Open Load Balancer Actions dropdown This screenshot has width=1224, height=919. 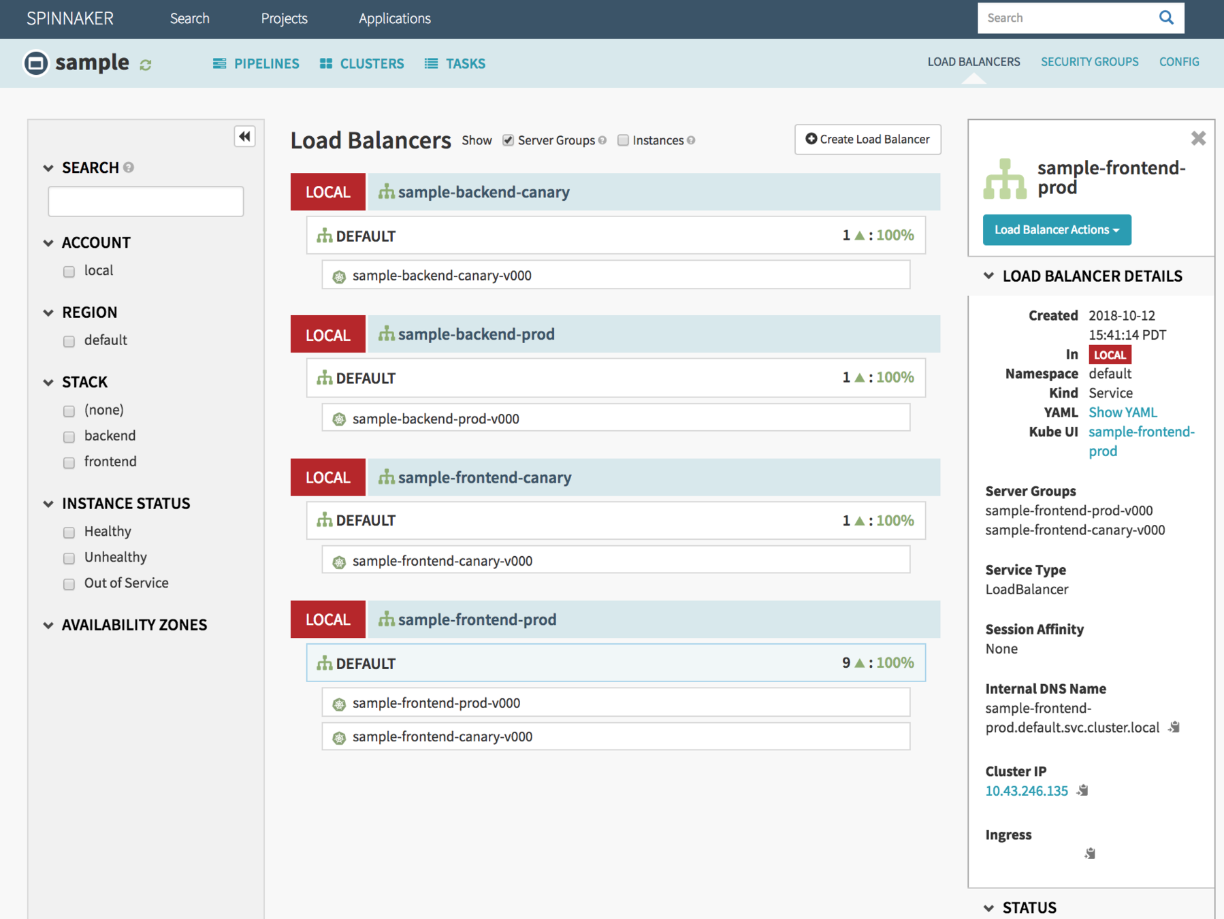pyautogui.click(x=1057, y=229)
